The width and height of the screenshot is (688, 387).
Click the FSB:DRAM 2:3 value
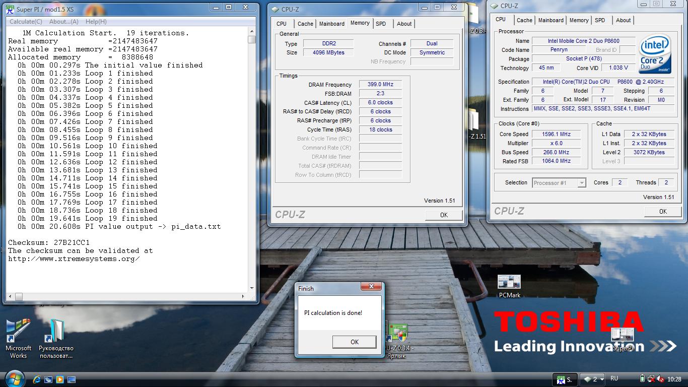click(380, 93)
